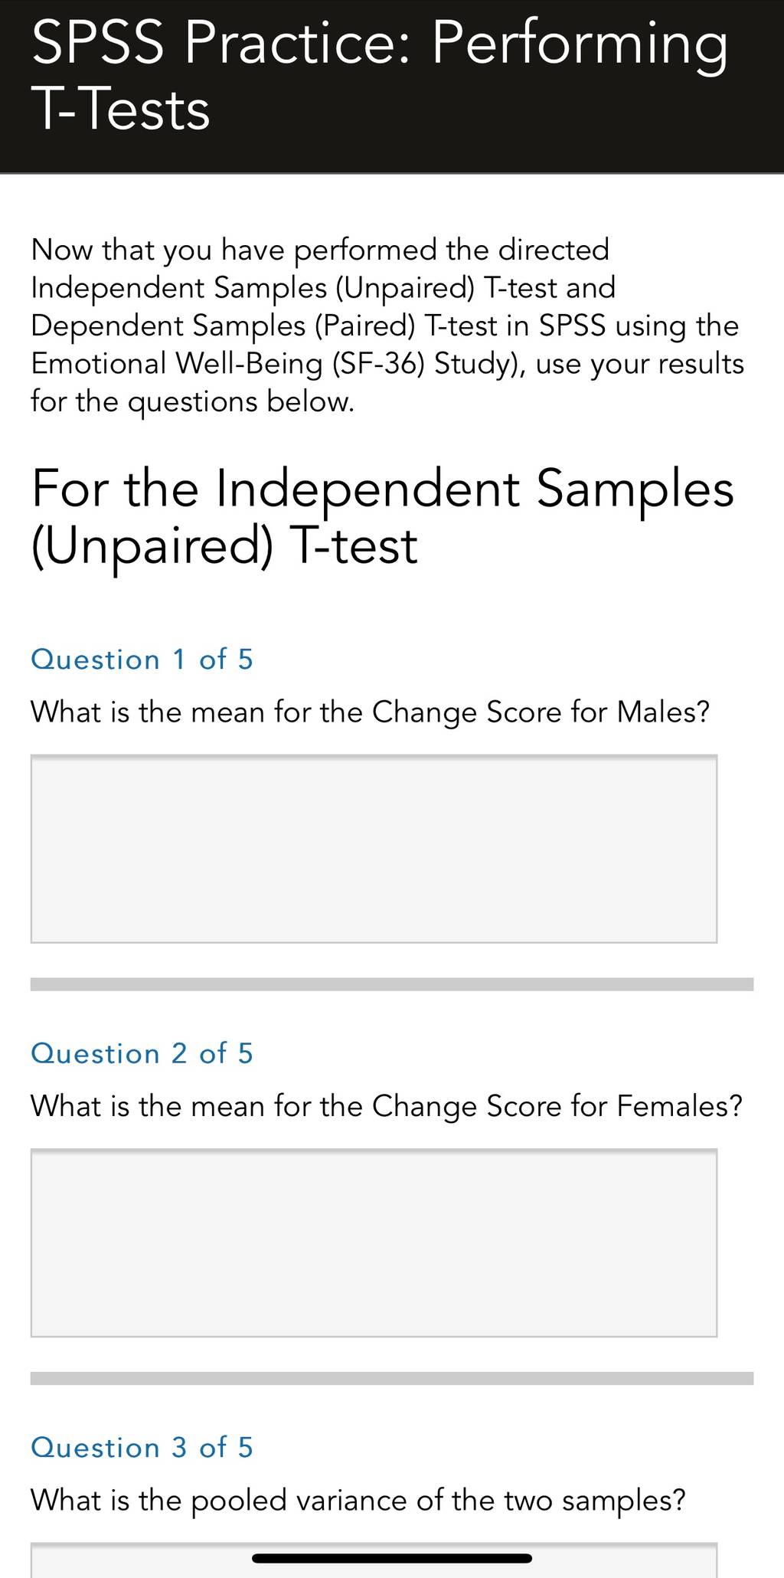Click the gray divider below Question 2
Image resolution: width=784 pixels, height=1578 pixels.
tap(392, 1378)
